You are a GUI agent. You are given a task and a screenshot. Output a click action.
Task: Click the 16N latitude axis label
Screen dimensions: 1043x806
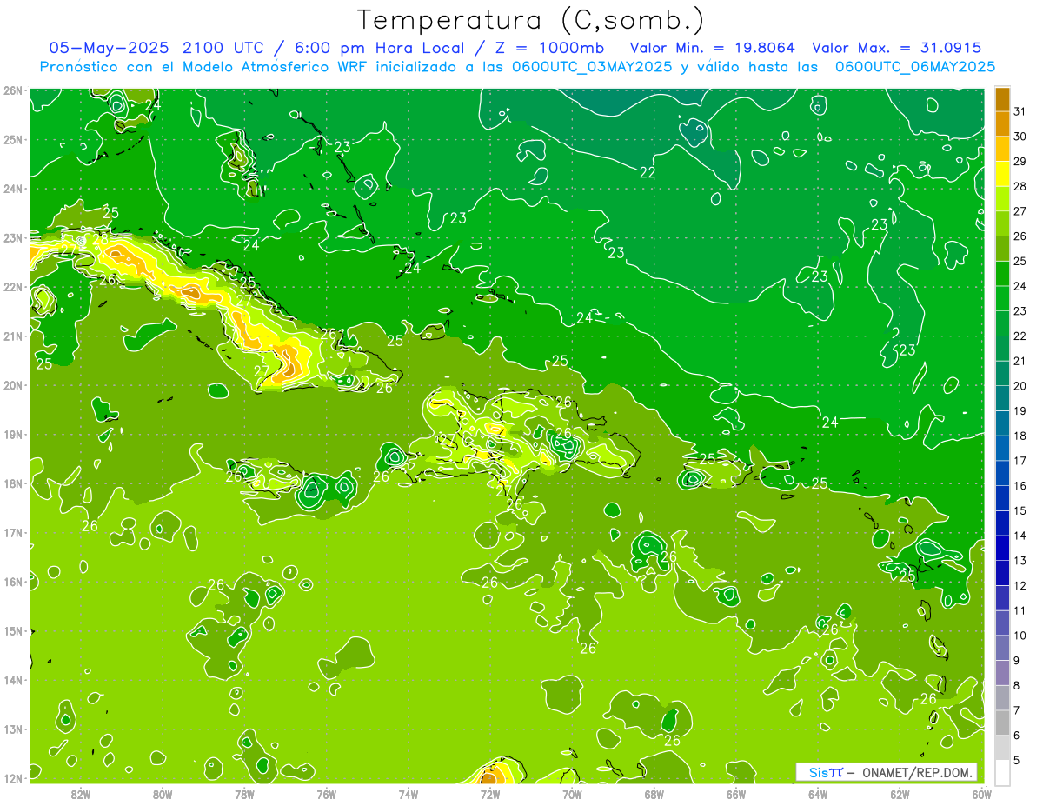[12, 582]
